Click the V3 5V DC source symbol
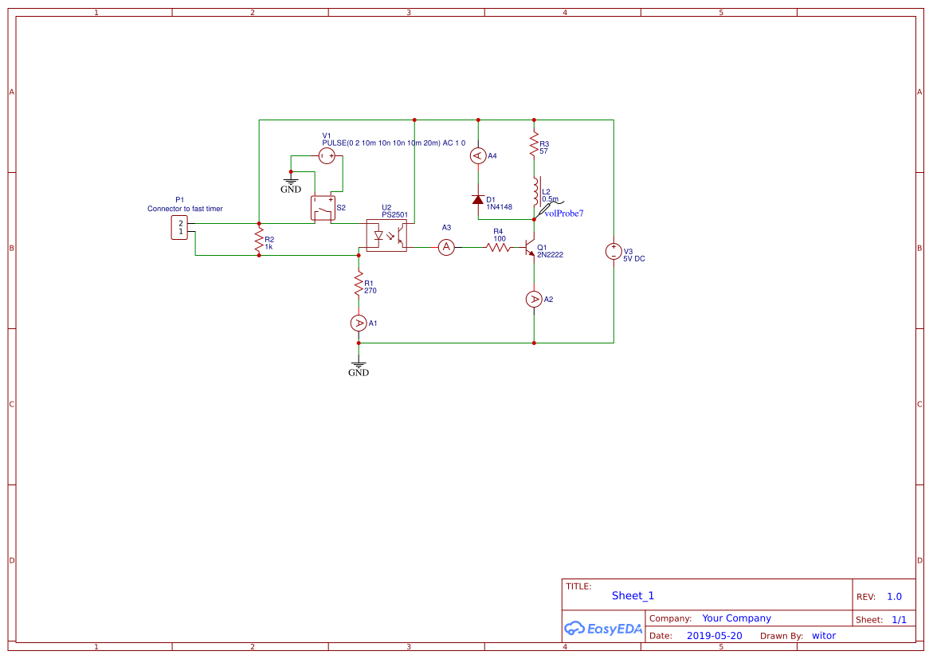 tap(614, 251)
